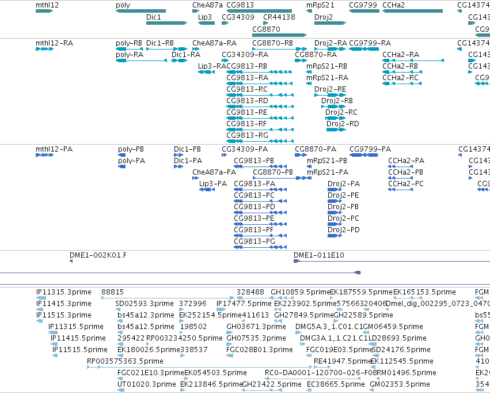The height and width of the screenshot is (393, 490).
Task: Select EST GH10859.5prime label
Action: [301, 292]
